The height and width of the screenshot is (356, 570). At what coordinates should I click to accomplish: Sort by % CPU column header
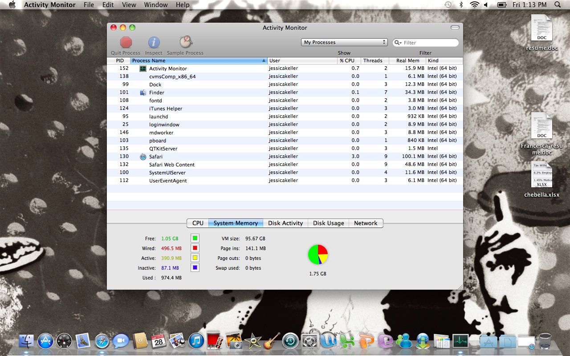(349, 61)
